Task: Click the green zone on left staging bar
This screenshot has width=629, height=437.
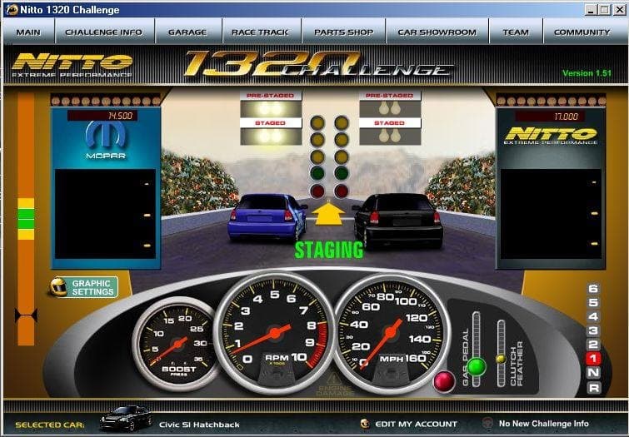Action: pos(26,219)
